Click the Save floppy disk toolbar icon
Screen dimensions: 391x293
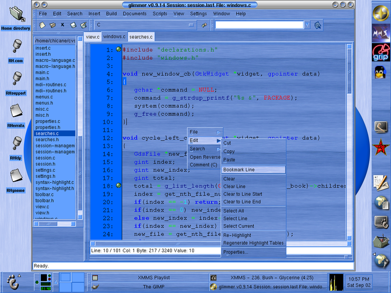(73, 25)
